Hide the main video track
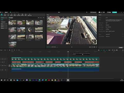The height and width of the screenshot is (93, 124). pos(4,66)
